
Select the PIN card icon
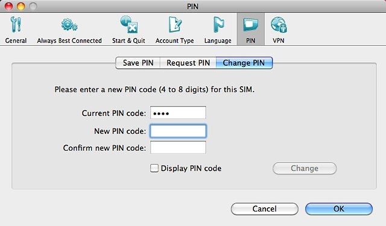click(x=251, y=25)
